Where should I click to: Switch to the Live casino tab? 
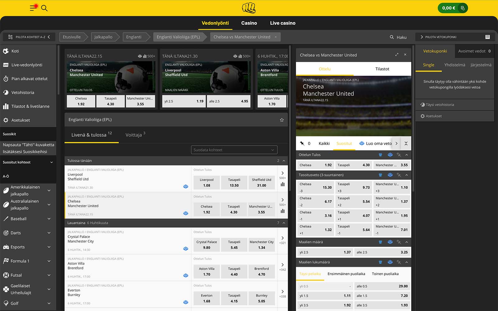click(283, 23)
